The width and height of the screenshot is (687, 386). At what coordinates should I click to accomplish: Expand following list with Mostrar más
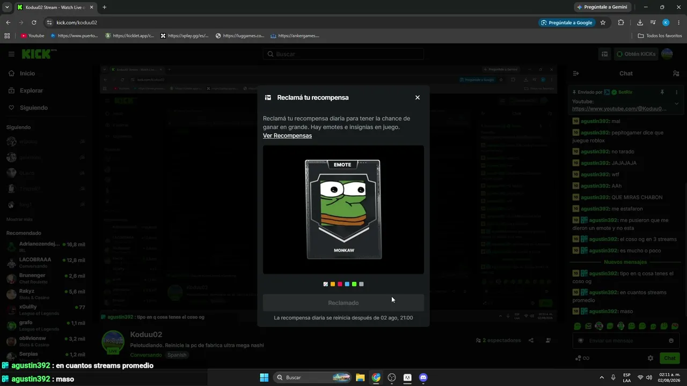point(19,219)
